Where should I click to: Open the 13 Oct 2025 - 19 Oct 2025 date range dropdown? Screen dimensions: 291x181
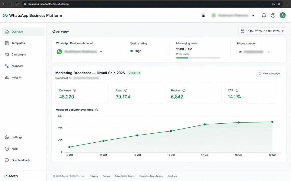262,31
